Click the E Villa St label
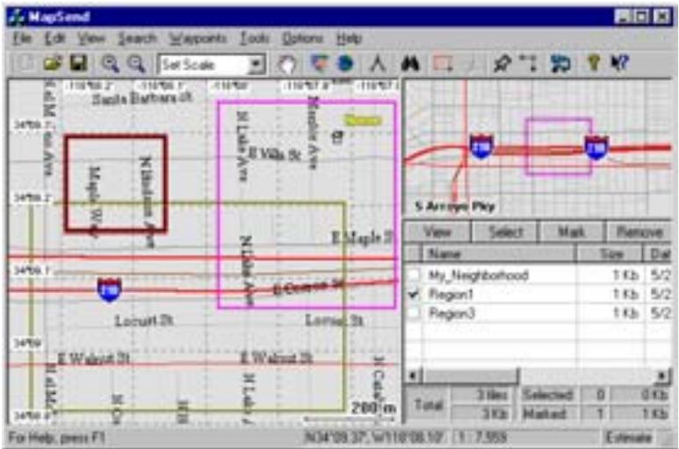679x449 pixels. point(275,153)
